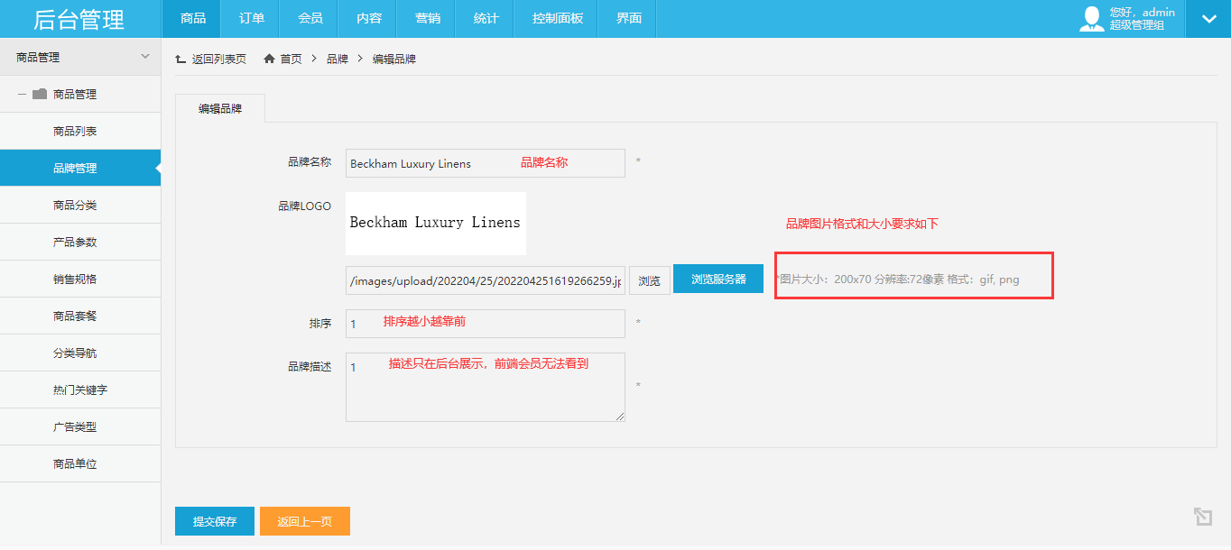The width and height of the screenshot is (1231, 550).
Task: Click the 排序 input field
Action: (486, 324)
